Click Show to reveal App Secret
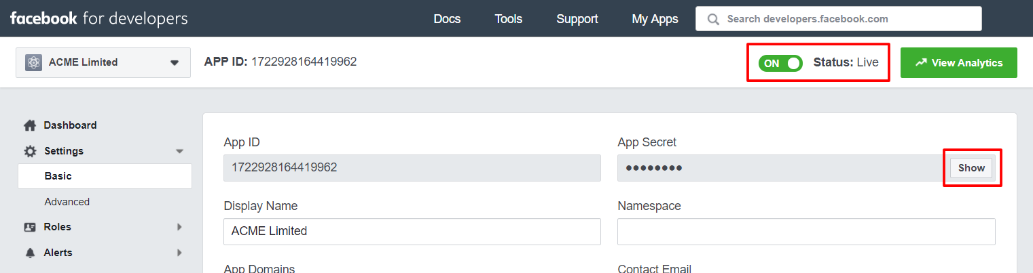1033x273 pixels. [971, 168]
